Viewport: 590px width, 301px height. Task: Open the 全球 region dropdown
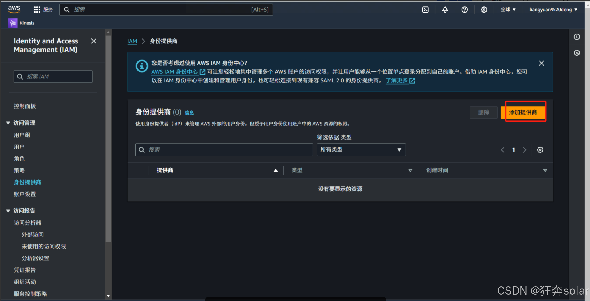508,10
